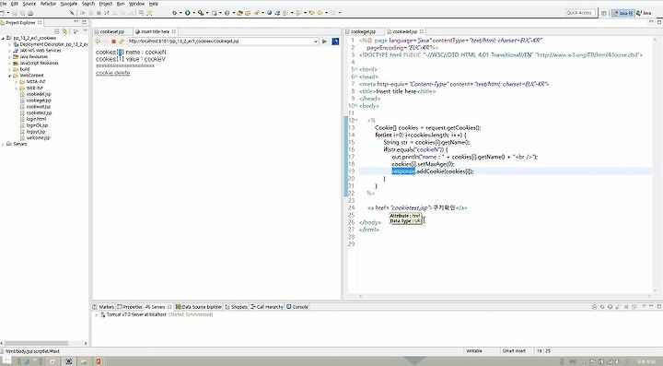Open the Properties tab

130,307
